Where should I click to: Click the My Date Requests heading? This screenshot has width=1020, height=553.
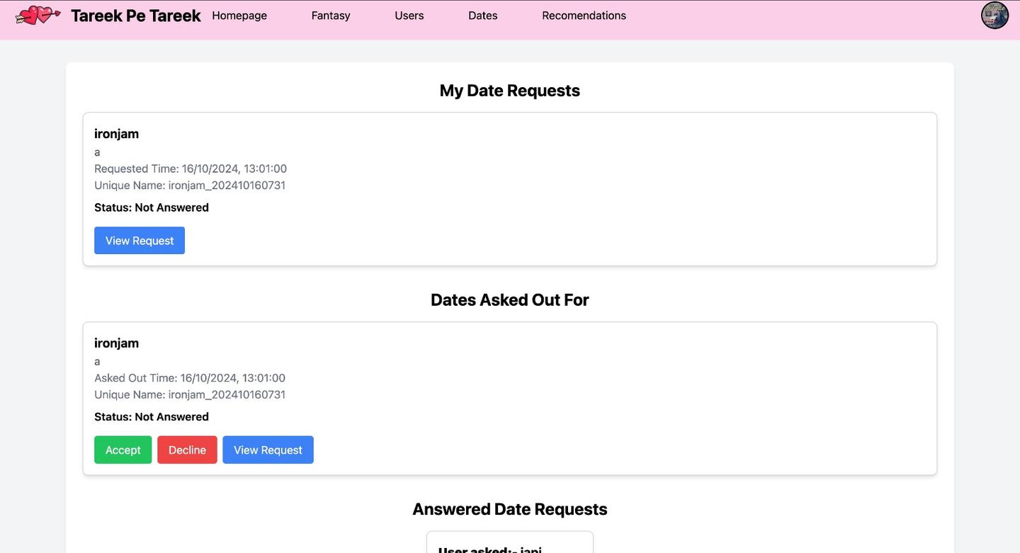click(510, 91)
